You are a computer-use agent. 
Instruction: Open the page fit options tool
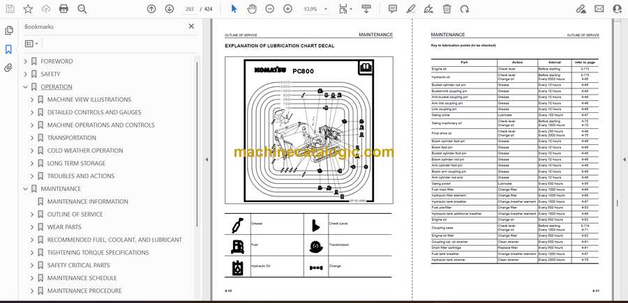(x=343, y=9)
